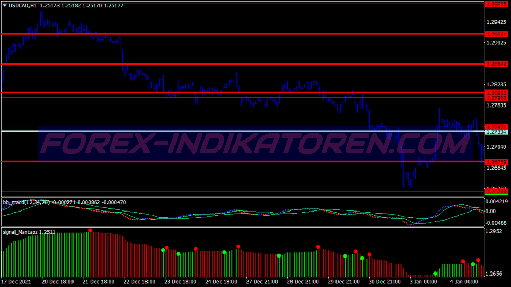
Task: Click the 1.29025 price axis value
Action: (x=497, y=43)
